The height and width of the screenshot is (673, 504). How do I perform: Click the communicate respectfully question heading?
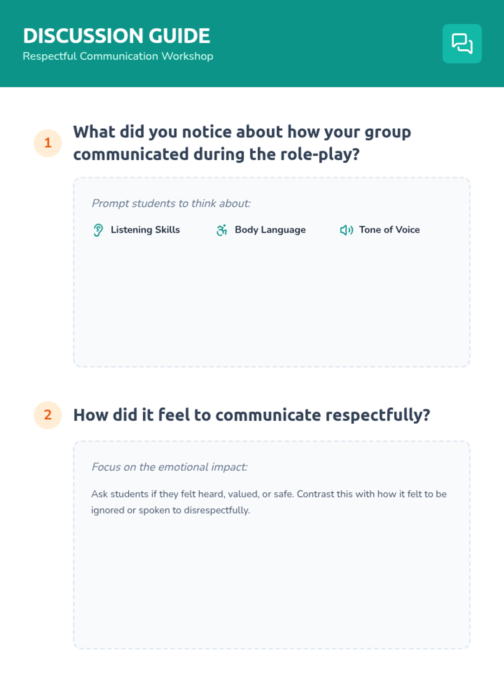(252, 415)
